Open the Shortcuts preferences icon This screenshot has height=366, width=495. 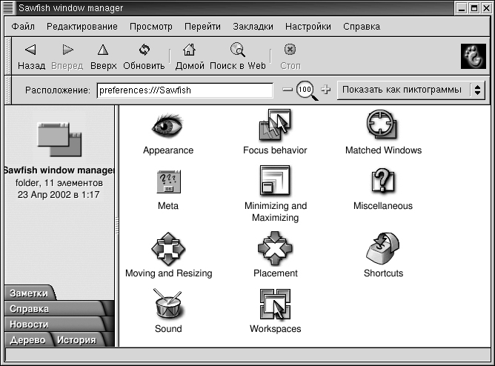(383, 248)
